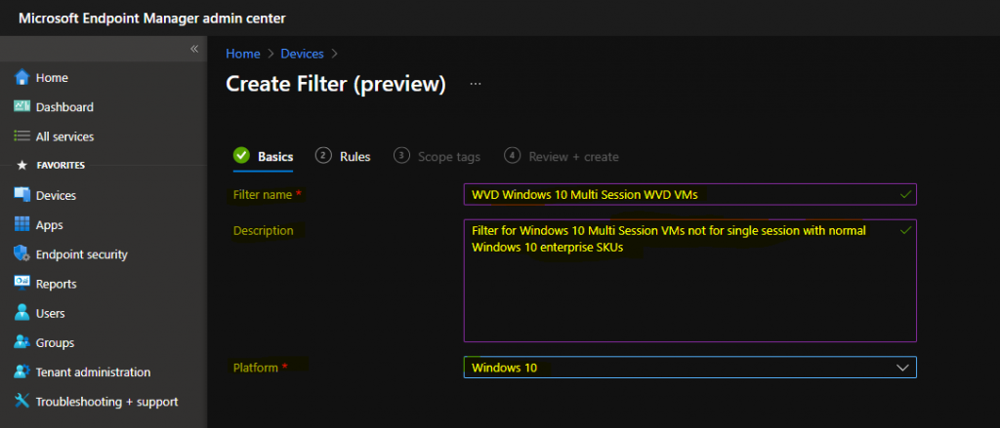Click inside the Description text area

click(689, 292)
